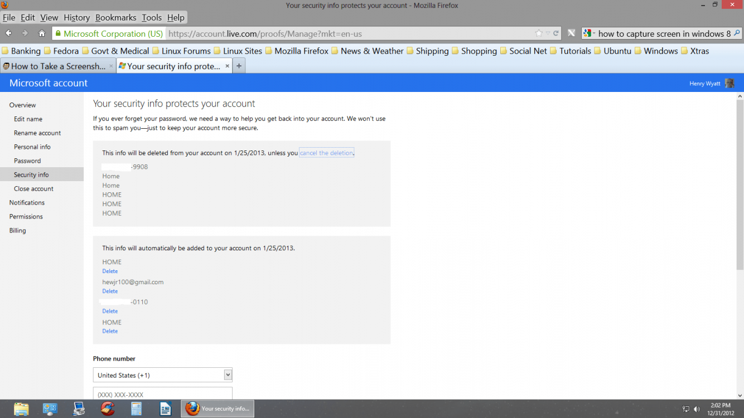This screenshot has height=418, width=744.
Task: Open the Windows bookmarks folder
Action: pyautogui.click(x=656, y=51)
